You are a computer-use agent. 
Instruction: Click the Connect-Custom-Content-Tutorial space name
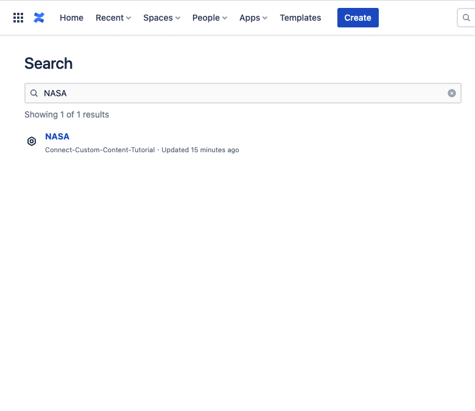point(100,150)
